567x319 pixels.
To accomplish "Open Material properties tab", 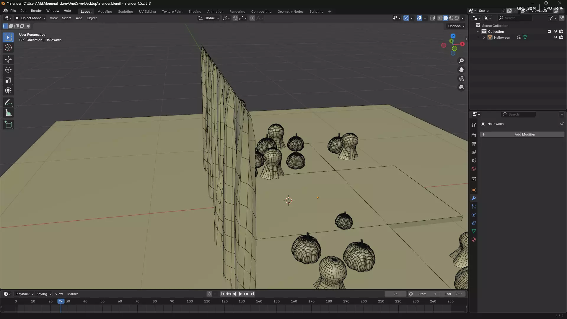I will [x=474, y=240].
